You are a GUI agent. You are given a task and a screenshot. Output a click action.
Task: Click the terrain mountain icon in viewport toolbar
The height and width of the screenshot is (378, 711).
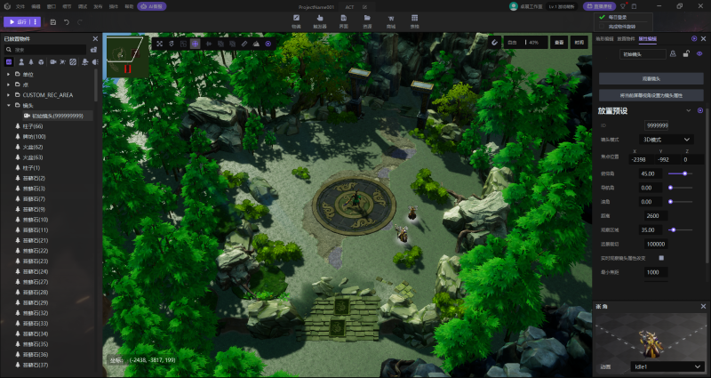coord(256,44)
